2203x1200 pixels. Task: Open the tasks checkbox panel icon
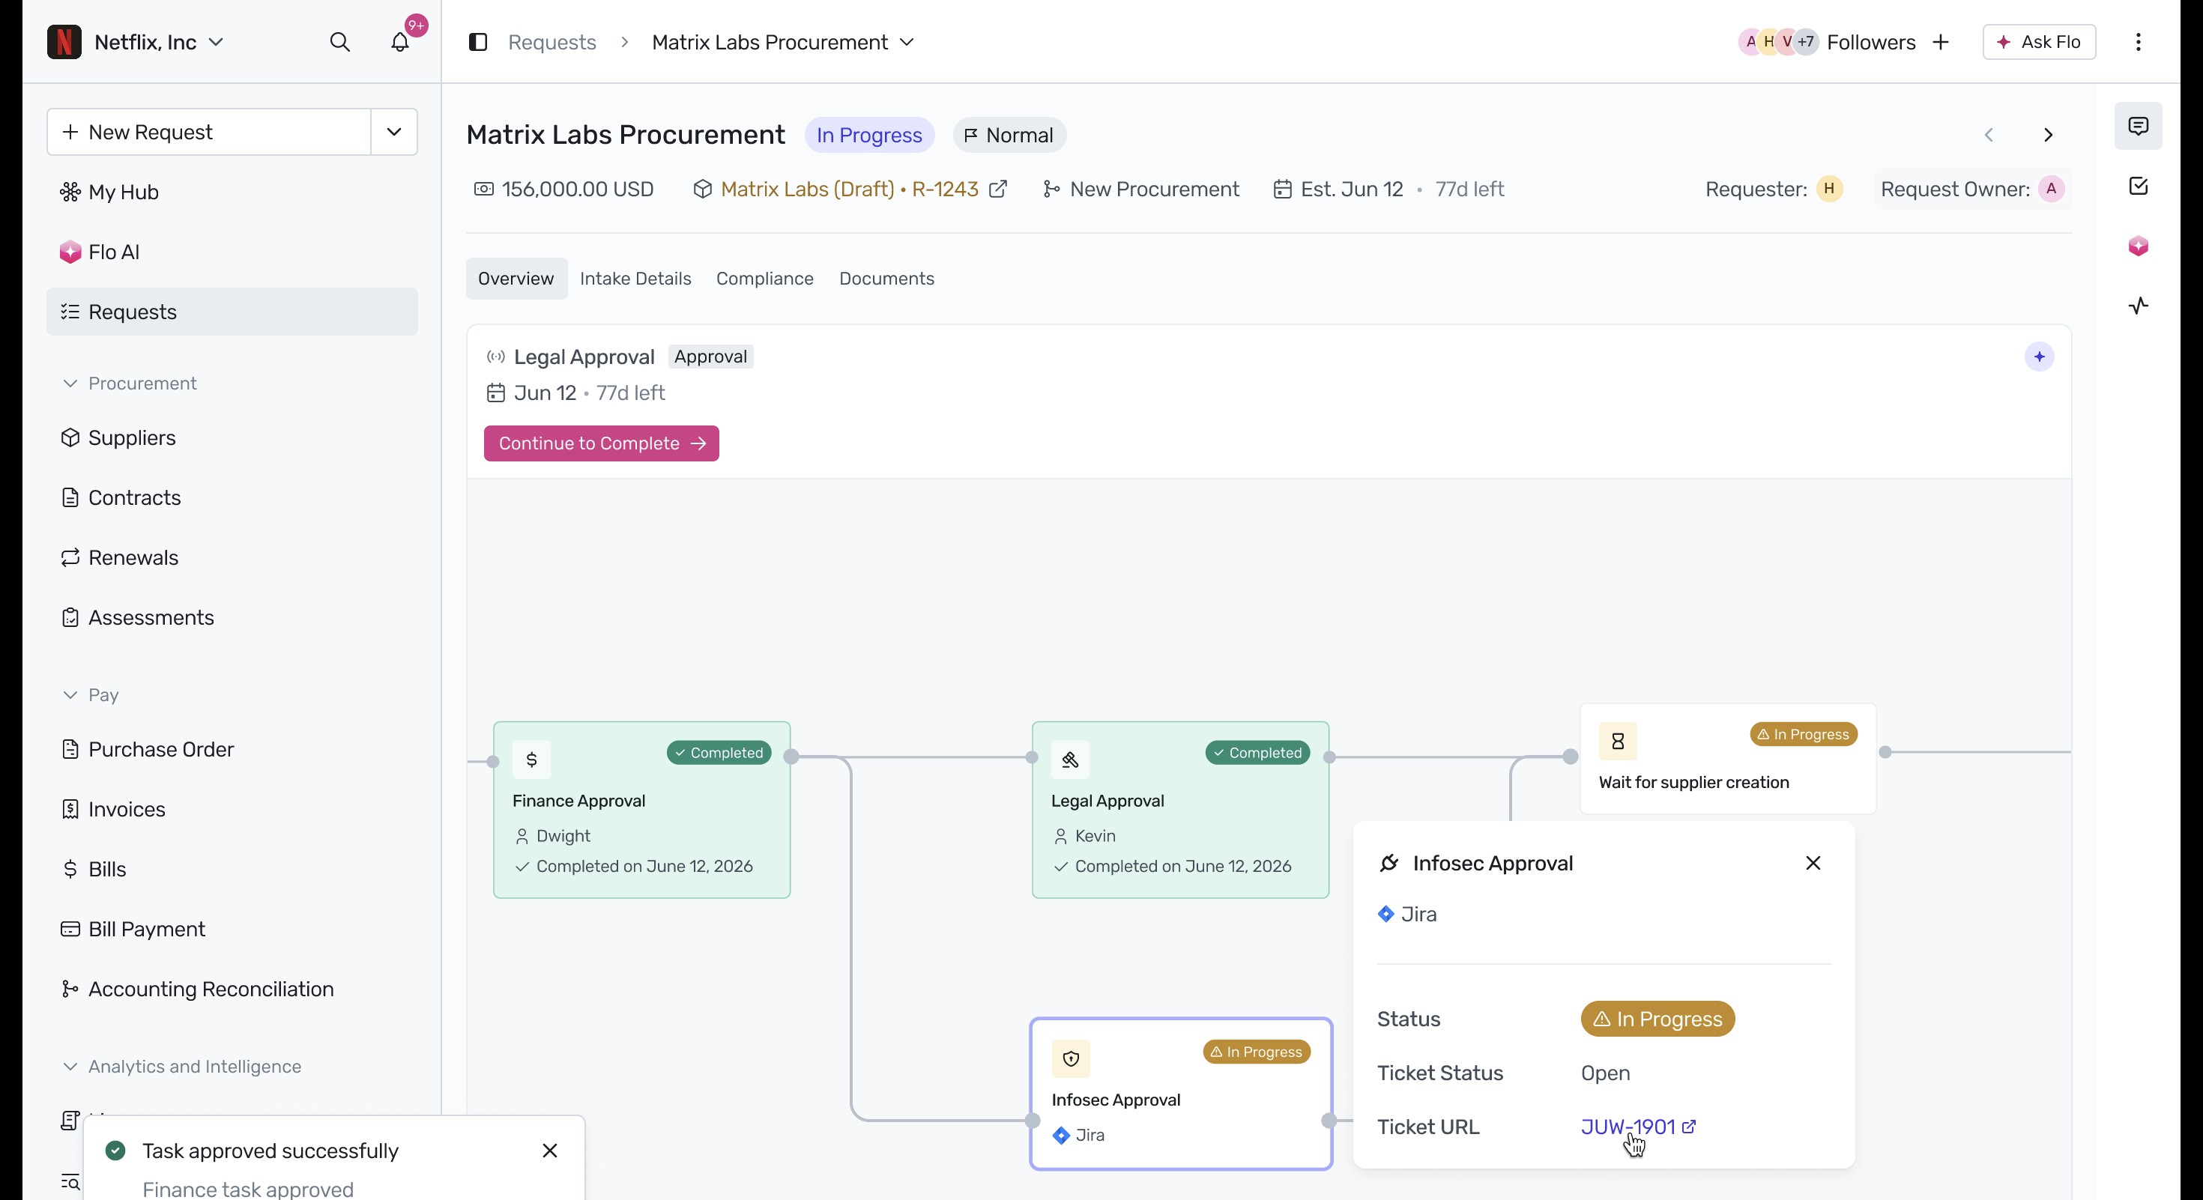click(x=2138, y=187)
